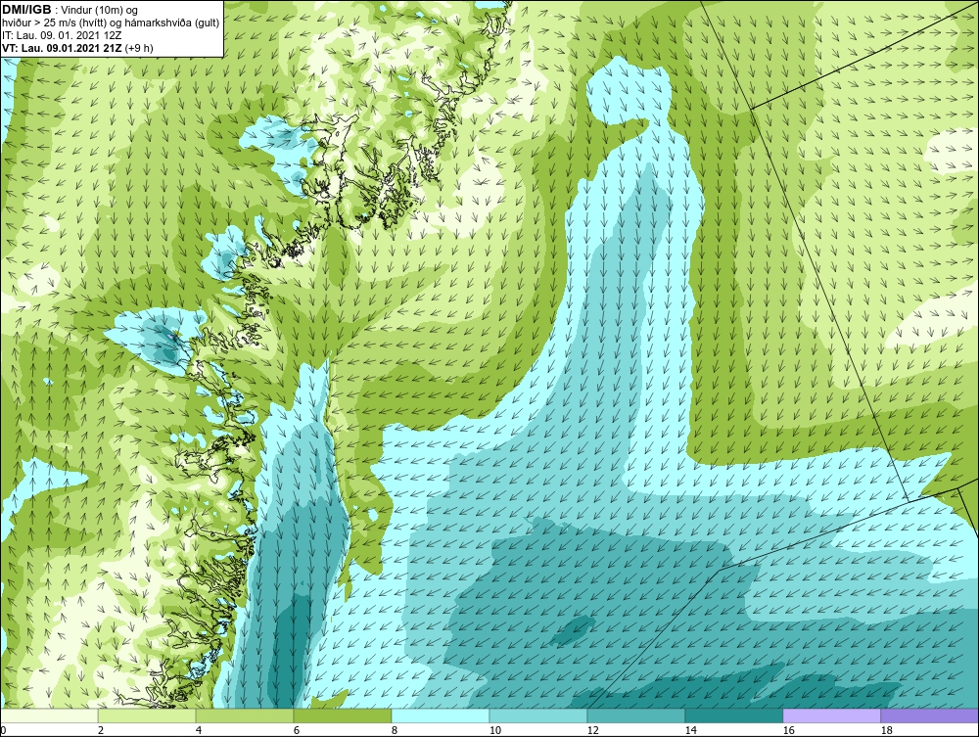Click the 14–16 m/s dark teal swatch
Viewport: 979px width, 737px height.
coord(733,715)
